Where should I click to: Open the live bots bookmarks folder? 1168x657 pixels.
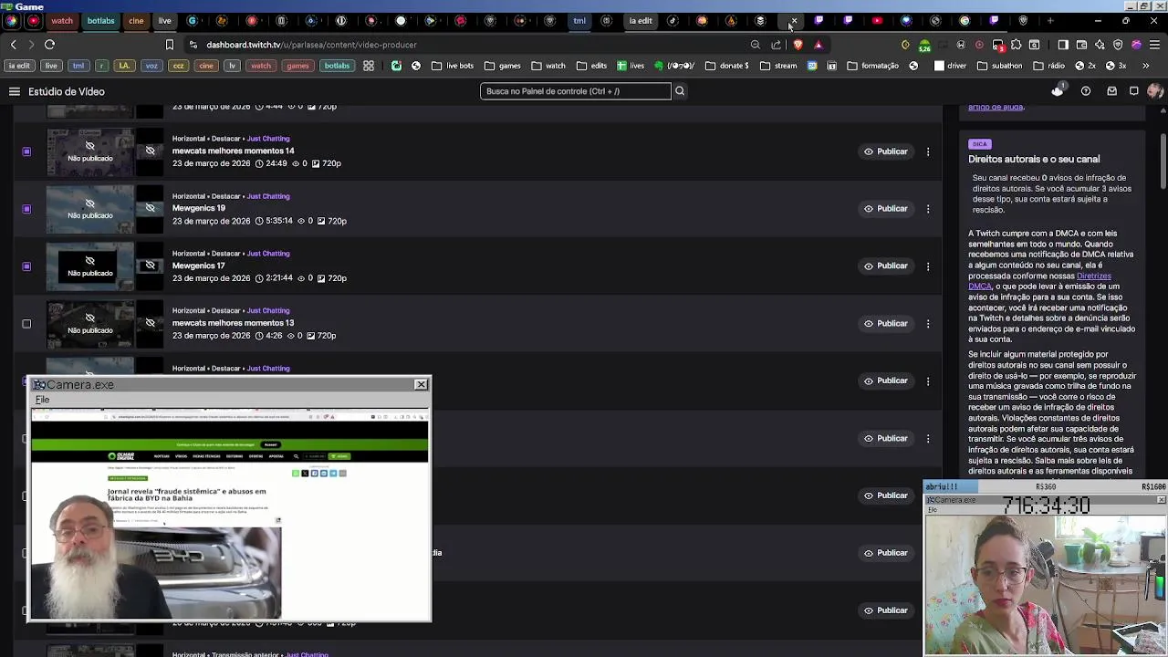point(453,66)
